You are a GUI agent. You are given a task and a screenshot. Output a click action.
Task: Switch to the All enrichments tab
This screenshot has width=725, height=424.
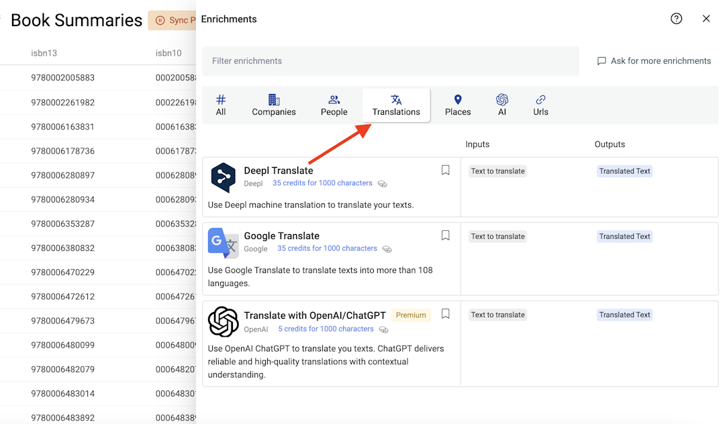(x=221, y=105)
